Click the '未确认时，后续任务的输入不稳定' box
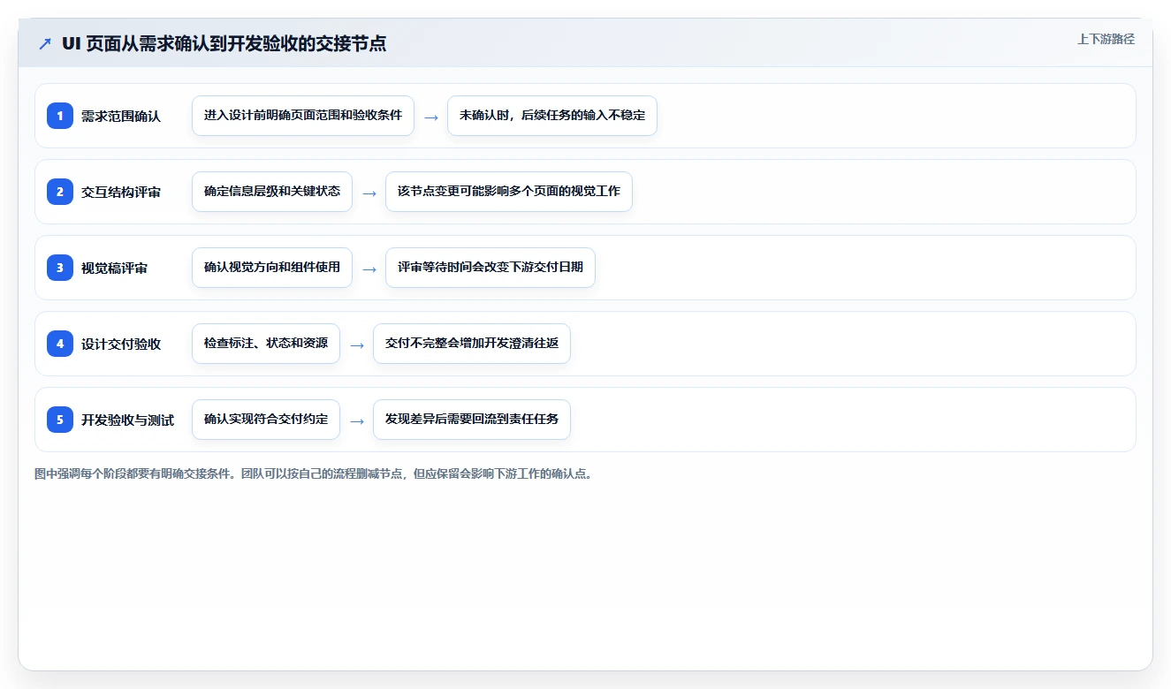 click(552, 116)
